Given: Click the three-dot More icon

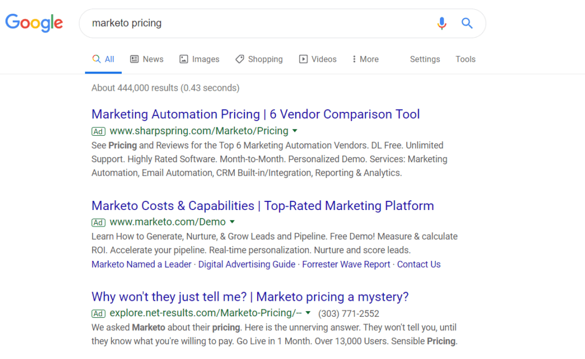Looking at the screenshot, I should tap(354, 59).
